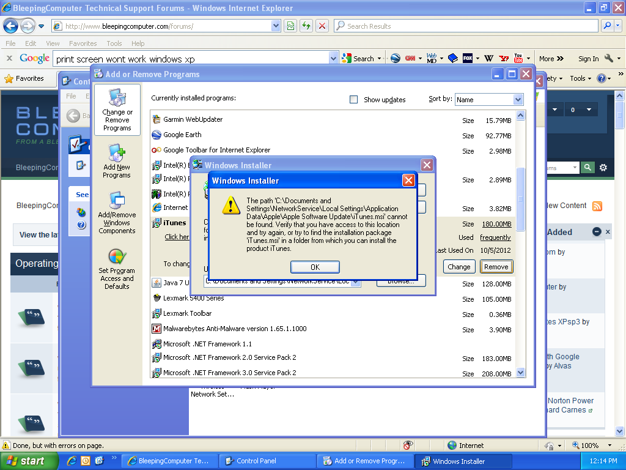Expand the address bar dropdown
Screen dimensions: 626x470
click(x=276, y=26)
